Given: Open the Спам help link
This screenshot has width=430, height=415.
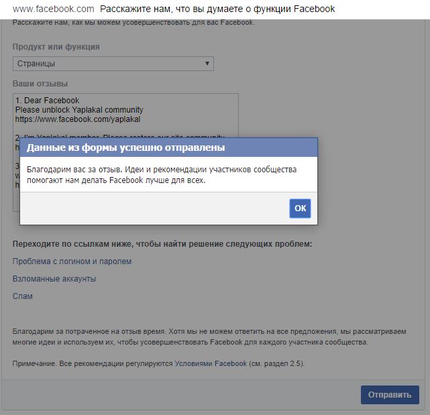Looking at the screenshot, I should pyautogui.click(x=23, y=296).
